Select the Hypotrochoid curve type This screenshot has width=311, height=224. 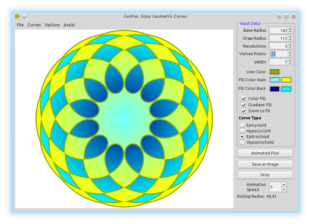coord(242,142)
